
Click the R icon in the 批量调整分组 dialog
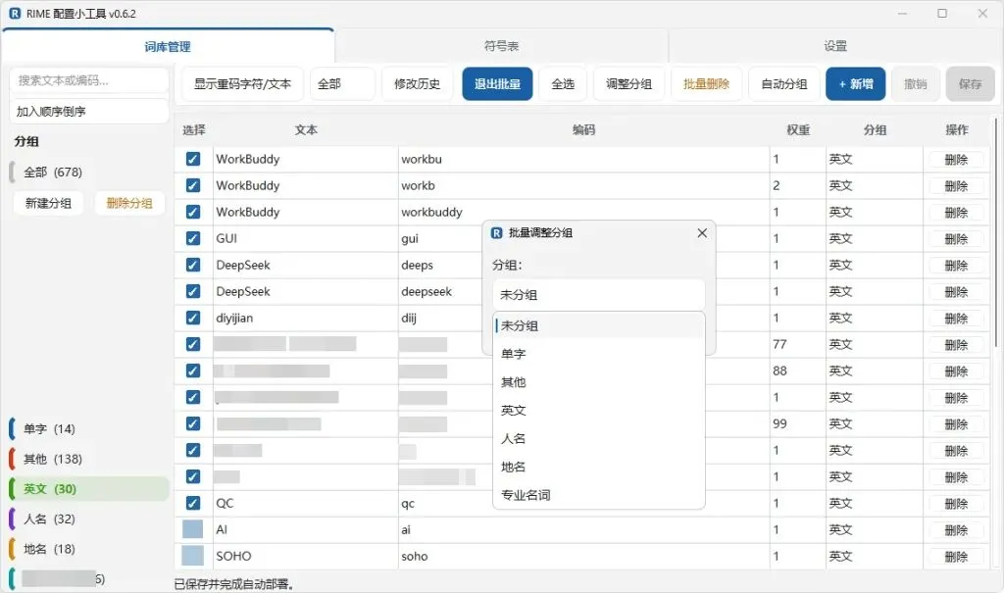[x=497, y=233]
